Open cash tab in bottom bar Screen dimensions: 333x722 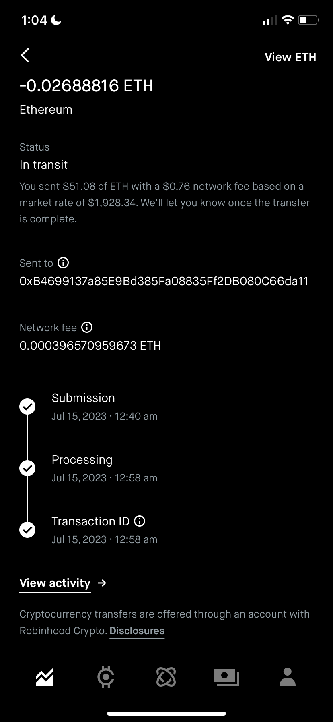[x=226, y=677]
